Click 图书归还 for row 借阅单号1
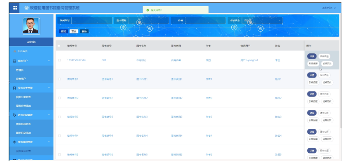Viewport: 348px width, 165px height. [x=325, y=75]
